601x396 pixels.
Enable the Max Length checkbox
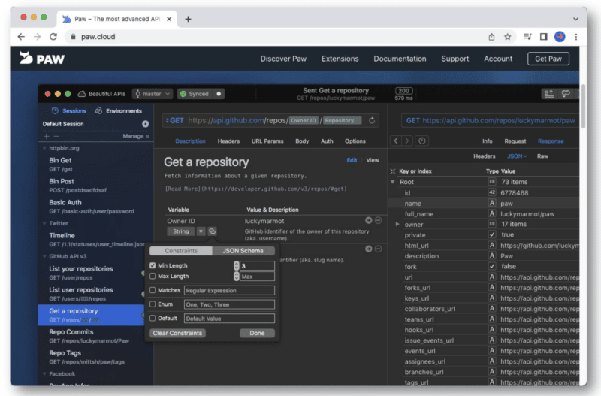(153, 276)
